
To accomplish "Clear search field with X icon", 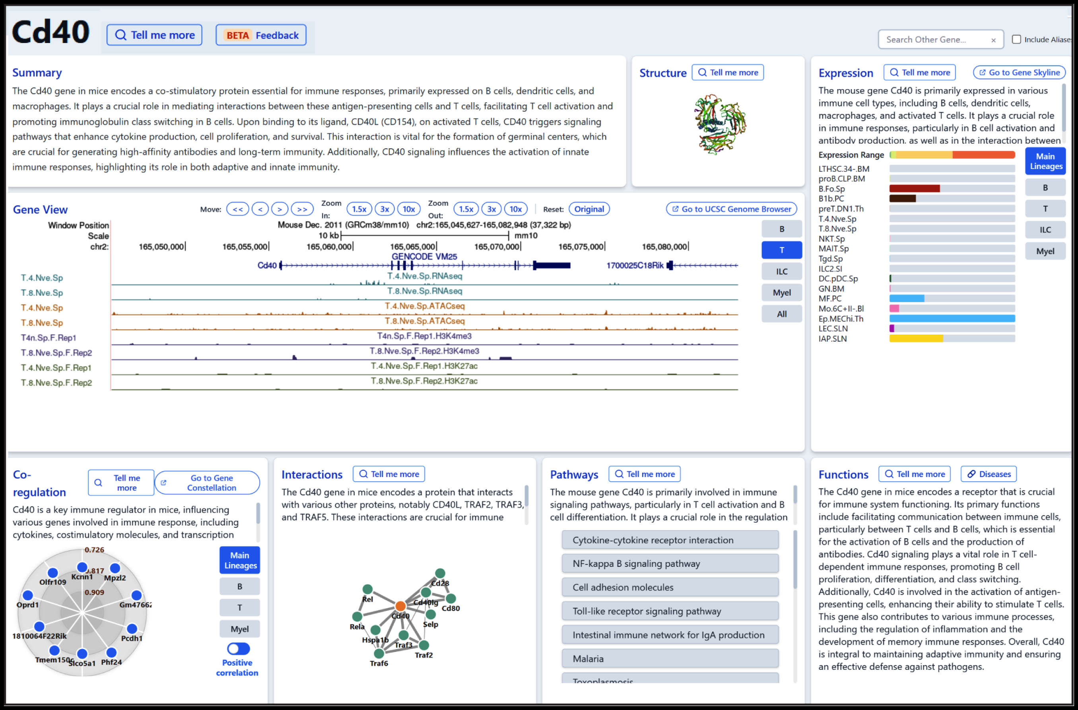I will (993, 40).
